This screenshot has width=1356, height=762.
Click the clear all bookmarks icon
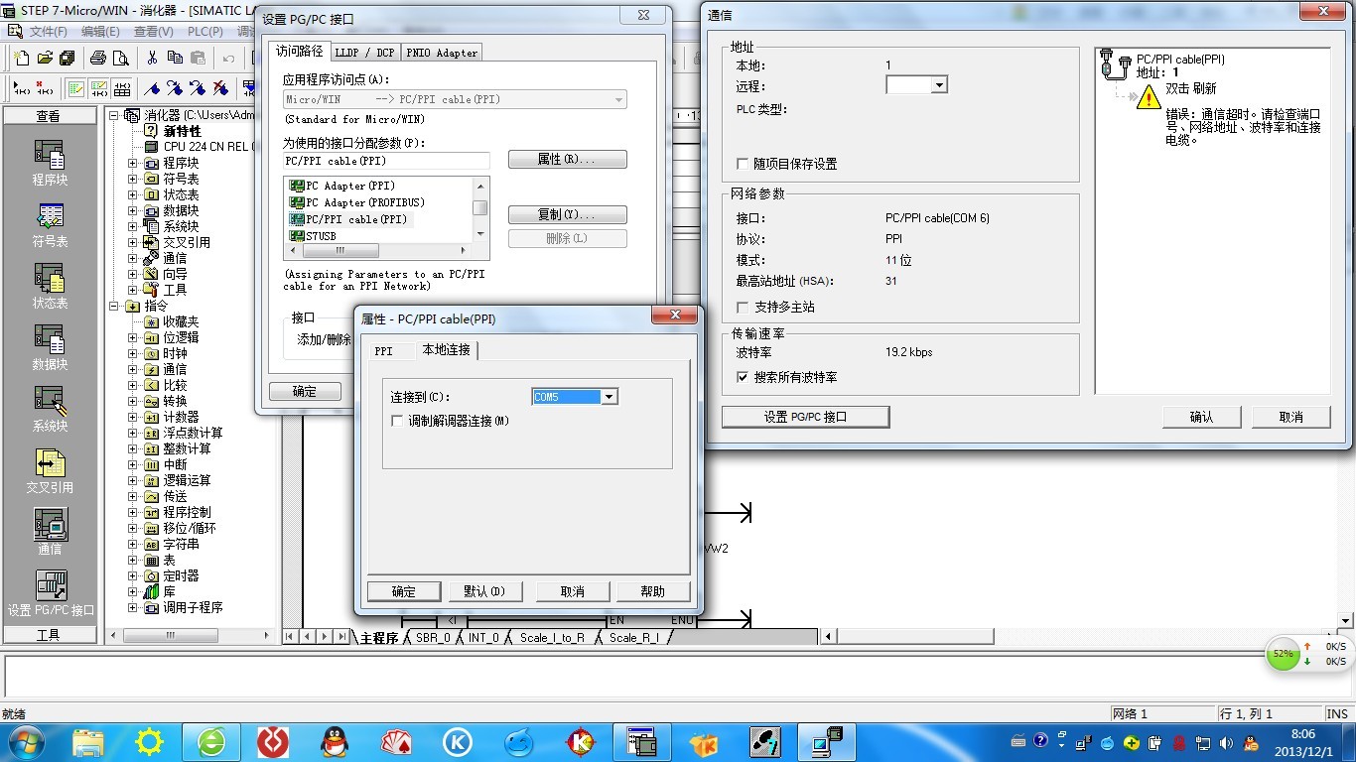click(221, 88)
